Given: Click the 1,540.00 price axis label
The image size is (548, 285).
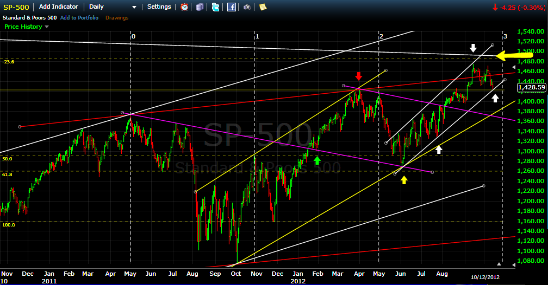Looking at the screenshot, I should pyautogui.click(x=531, y=32).
